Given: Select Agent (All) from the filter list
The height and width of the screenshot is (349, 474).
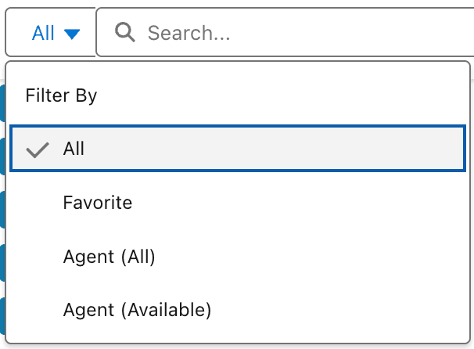Looking at the screenshot, I should (109, 257).
